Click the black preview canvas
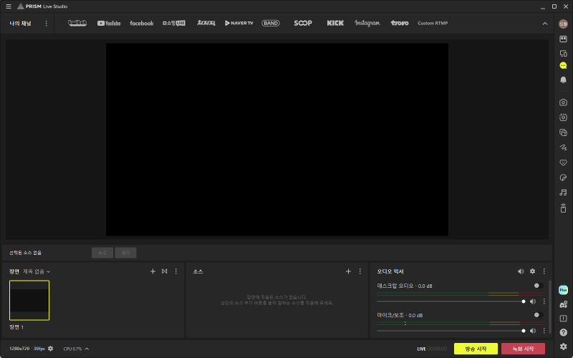Viewport: 573px width, 358px height. click(277, 140)
